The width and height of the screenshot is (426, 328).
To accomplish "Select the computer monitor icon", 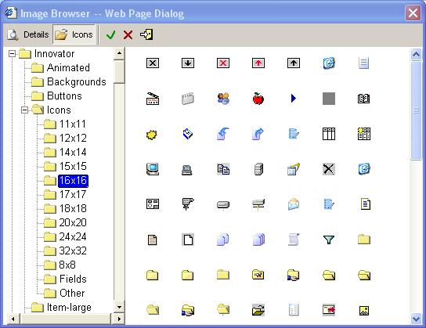I will tap(153, 169).
